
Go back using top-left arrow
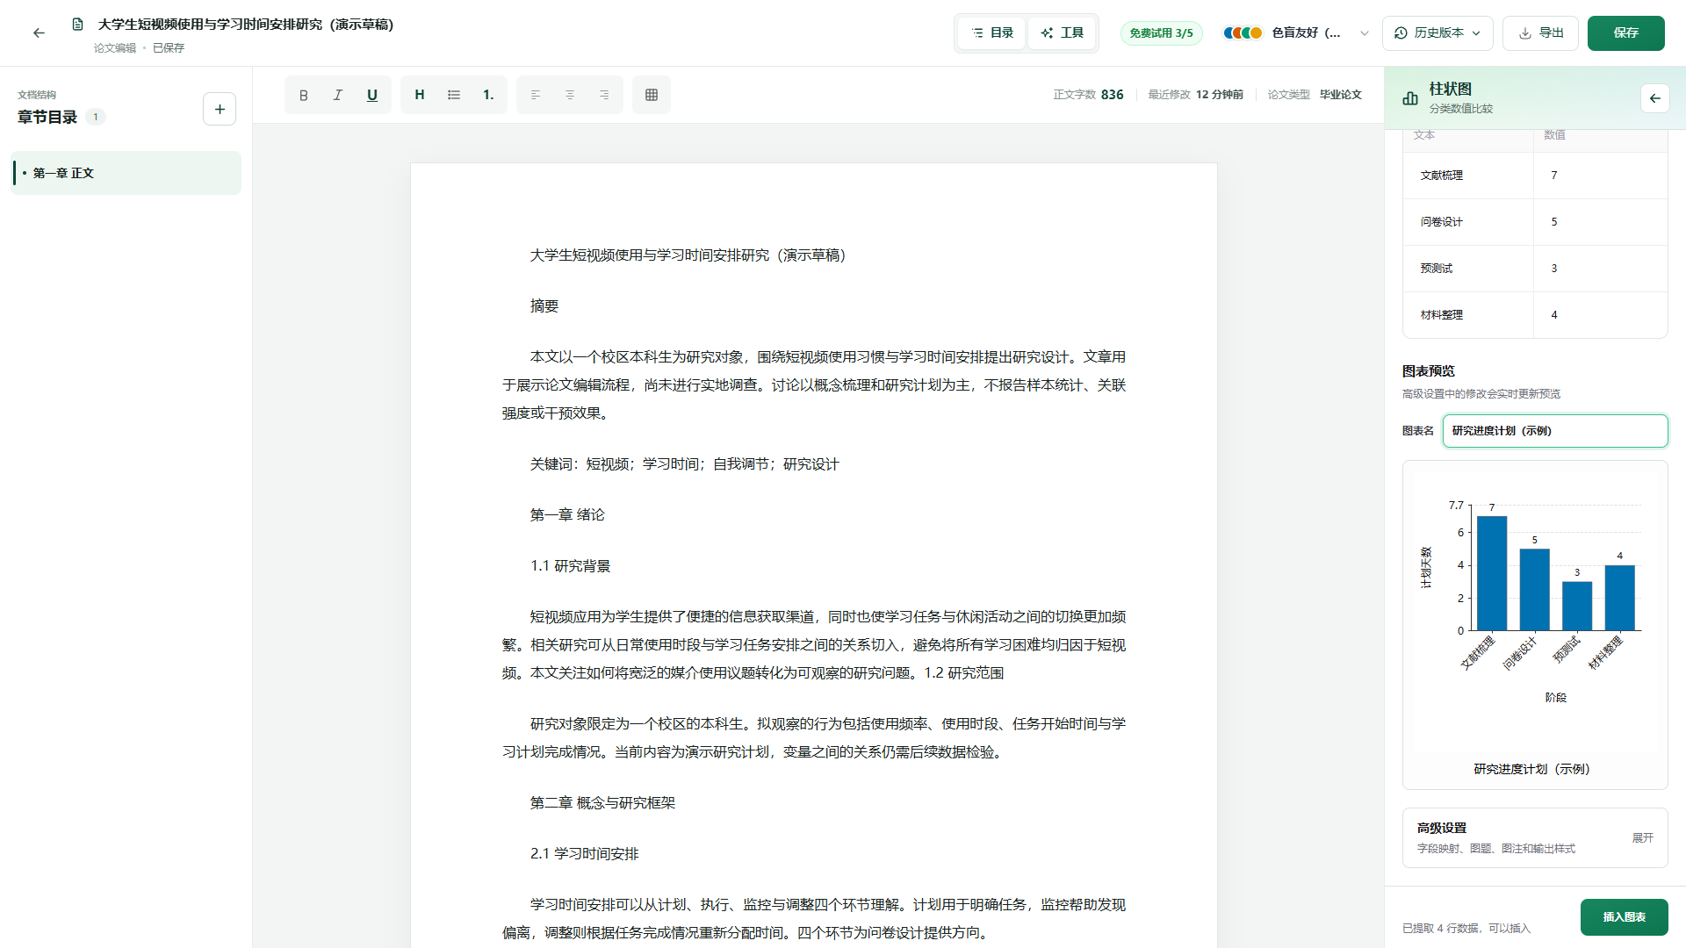[x=39, y=33]
